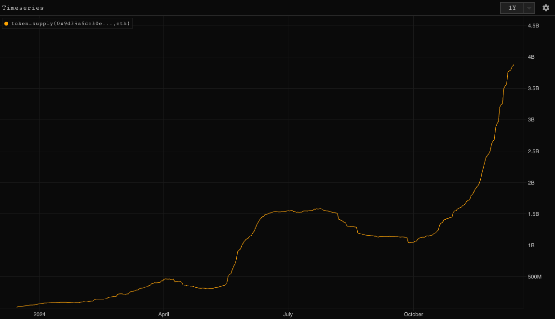555x319 pixels.
Task: Click the 2024 x-axis label
Action: (39, 314)
